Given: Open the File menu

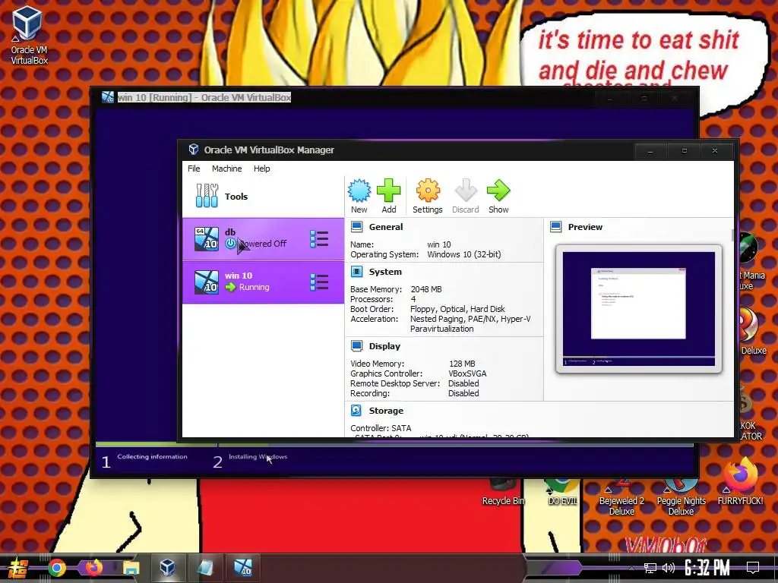Looking at the screenshot, I should (x=194, y=169).
